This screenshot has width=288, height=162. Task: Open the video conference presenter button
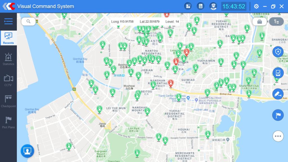coord(27,151)
